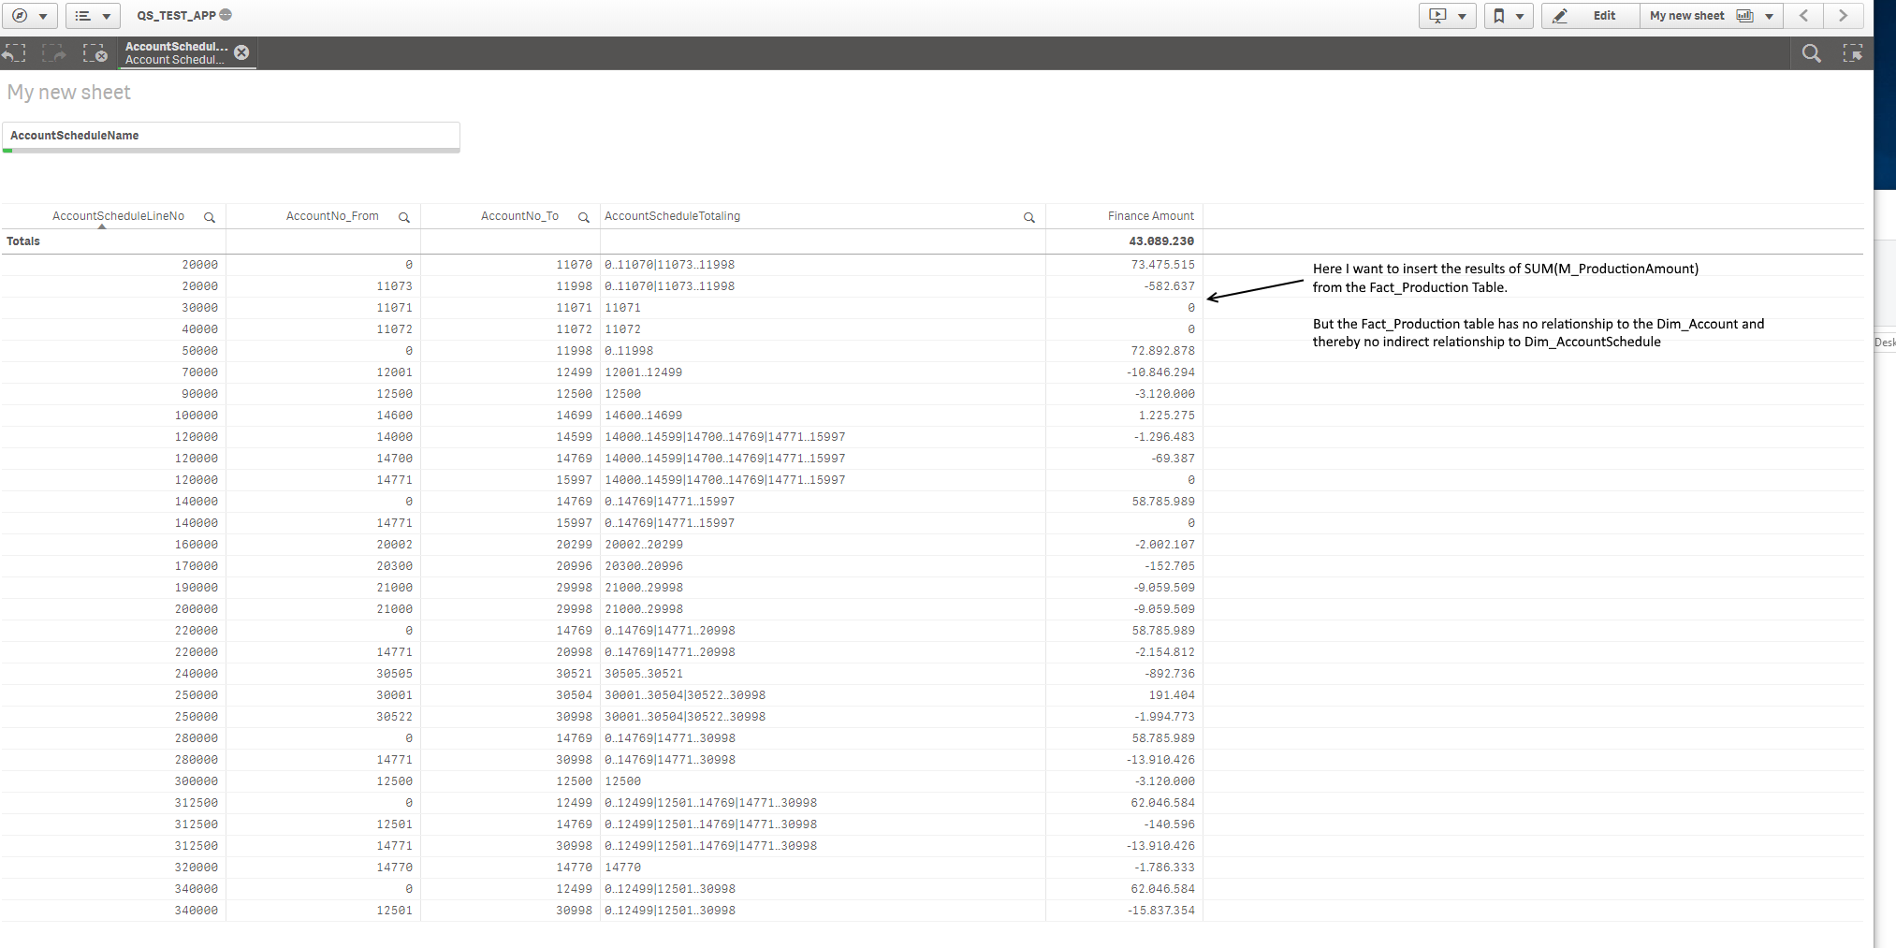Select line number 50000 cell
1896x948 pixels.
[x=113, y=351]
